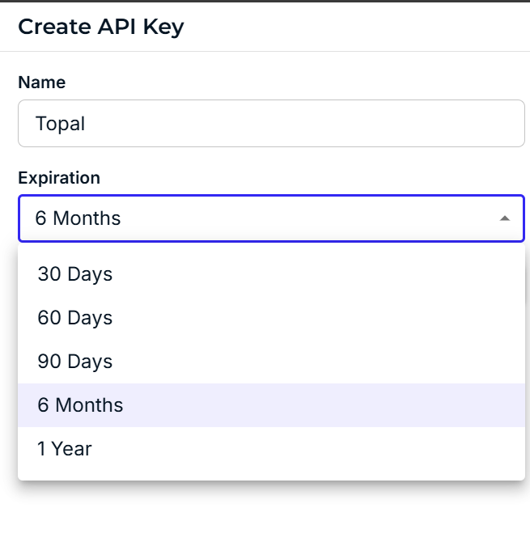Select the 30 Days expiration option
This screenshot has height=542, width=530.
coord(75,274)
